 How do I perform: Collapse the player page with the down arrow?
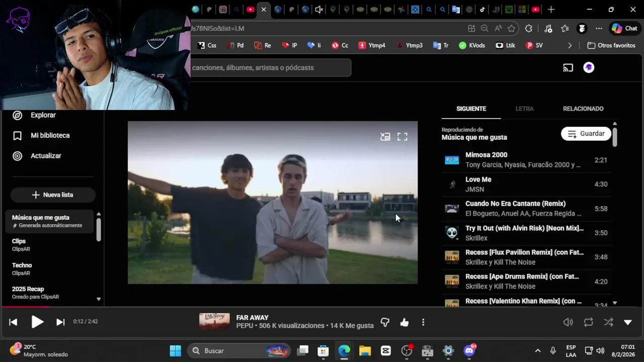pos(628,322)
